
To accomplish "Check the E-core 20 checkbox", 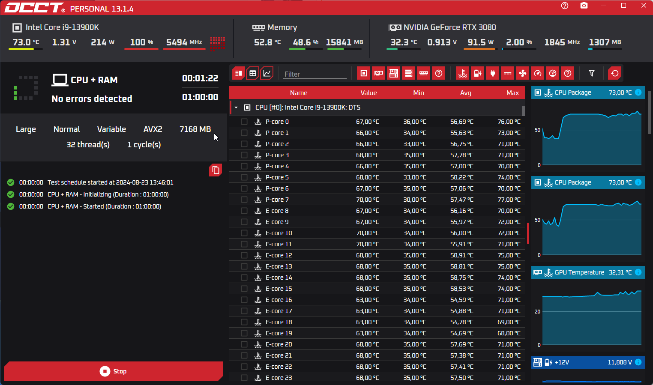I will pos(244,344).
